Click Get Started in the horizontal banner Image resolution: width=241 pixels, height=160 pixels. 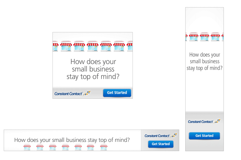click(x=161, y=144)
